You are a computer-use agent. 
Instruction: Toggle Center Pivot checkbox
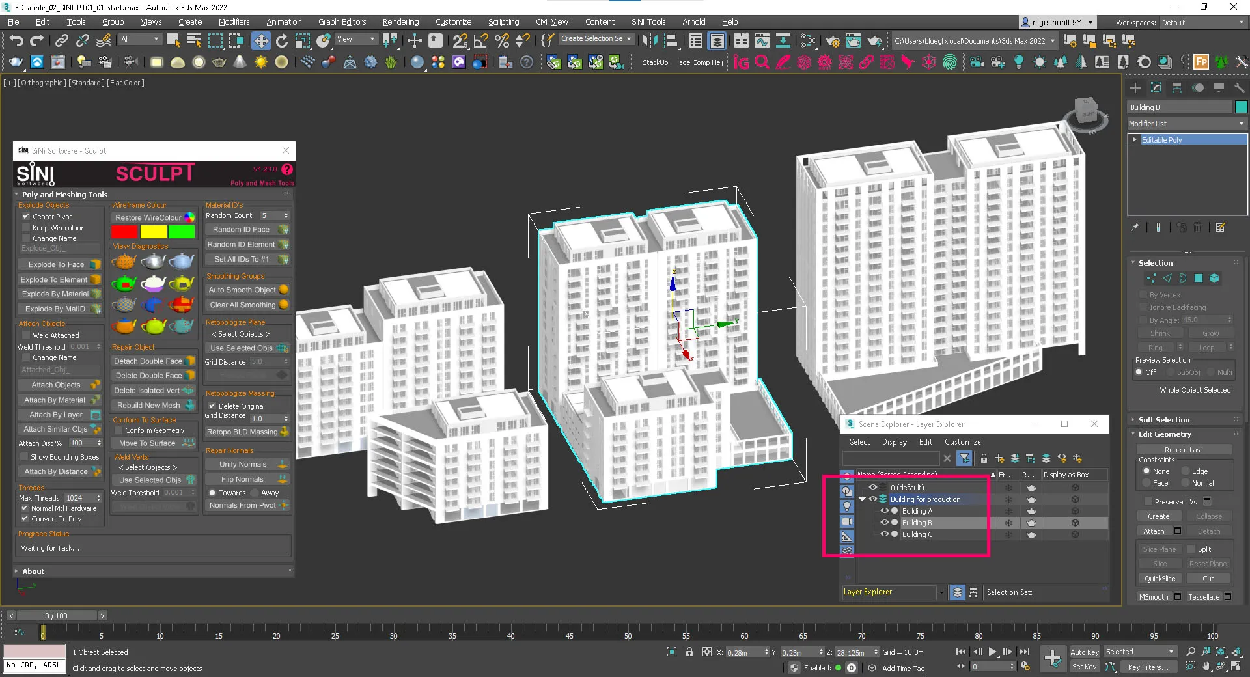click(x=26, y=217)
